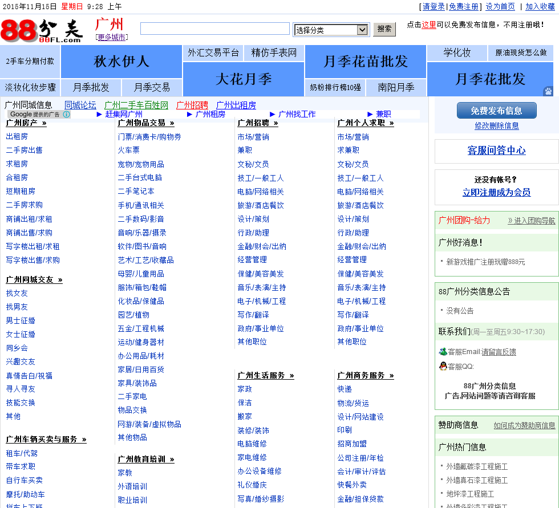559x508 pixels.
Task: Open 新游戏推广注册玩赠888元 news item
Action: [x=485, y=262]
